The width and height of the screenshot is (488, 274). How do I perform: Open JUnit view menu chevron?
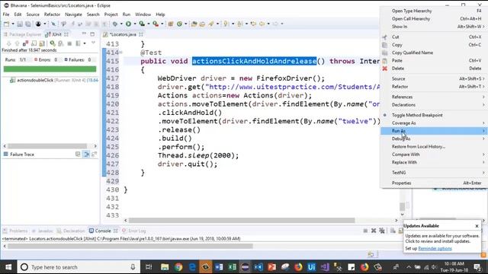pos(93,43)
